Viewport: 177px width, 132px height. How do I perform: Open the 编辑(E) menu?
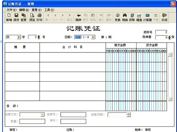pos(24,10)
